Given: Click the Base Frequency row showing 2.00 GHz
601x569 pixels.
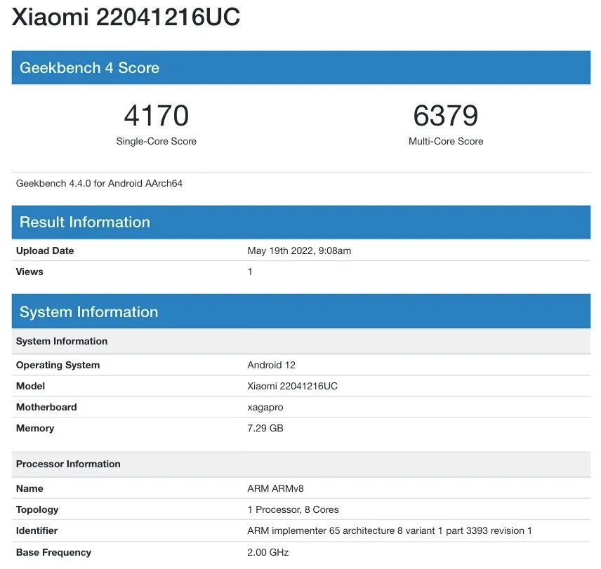Looking at the screenshot, I should tap(53, 552).
